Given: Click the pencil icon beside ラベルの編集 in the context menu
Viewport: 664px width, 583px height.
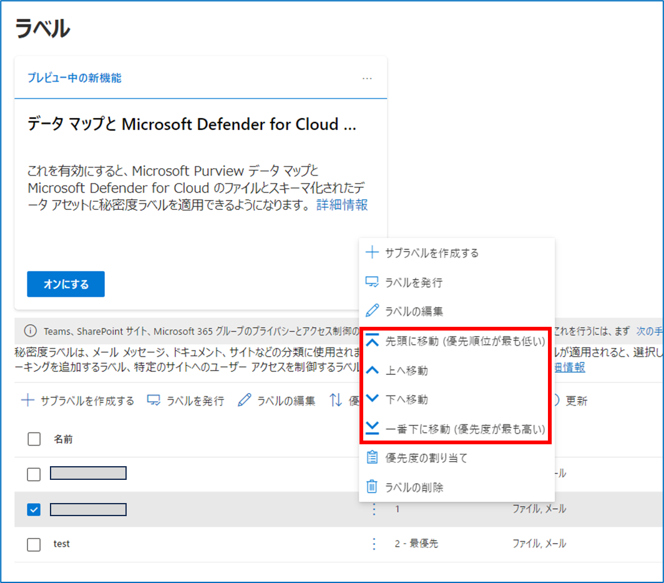Looking at the screenshot, I should point(372,311).
